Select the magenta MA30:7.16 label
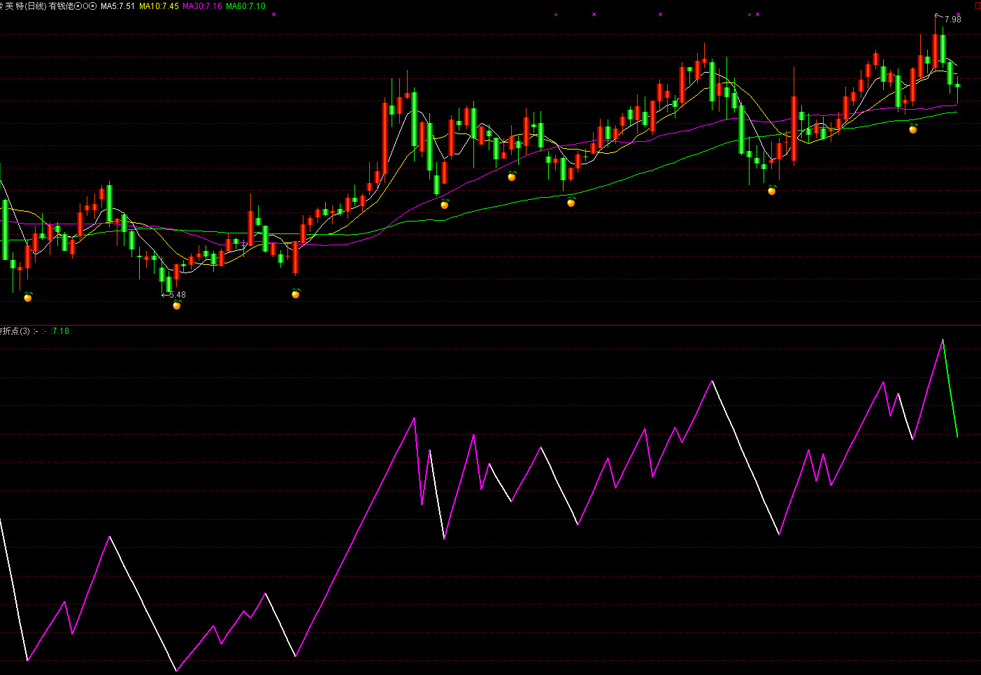981x675 pixels. pyautogui.click(x=202, y=6)
